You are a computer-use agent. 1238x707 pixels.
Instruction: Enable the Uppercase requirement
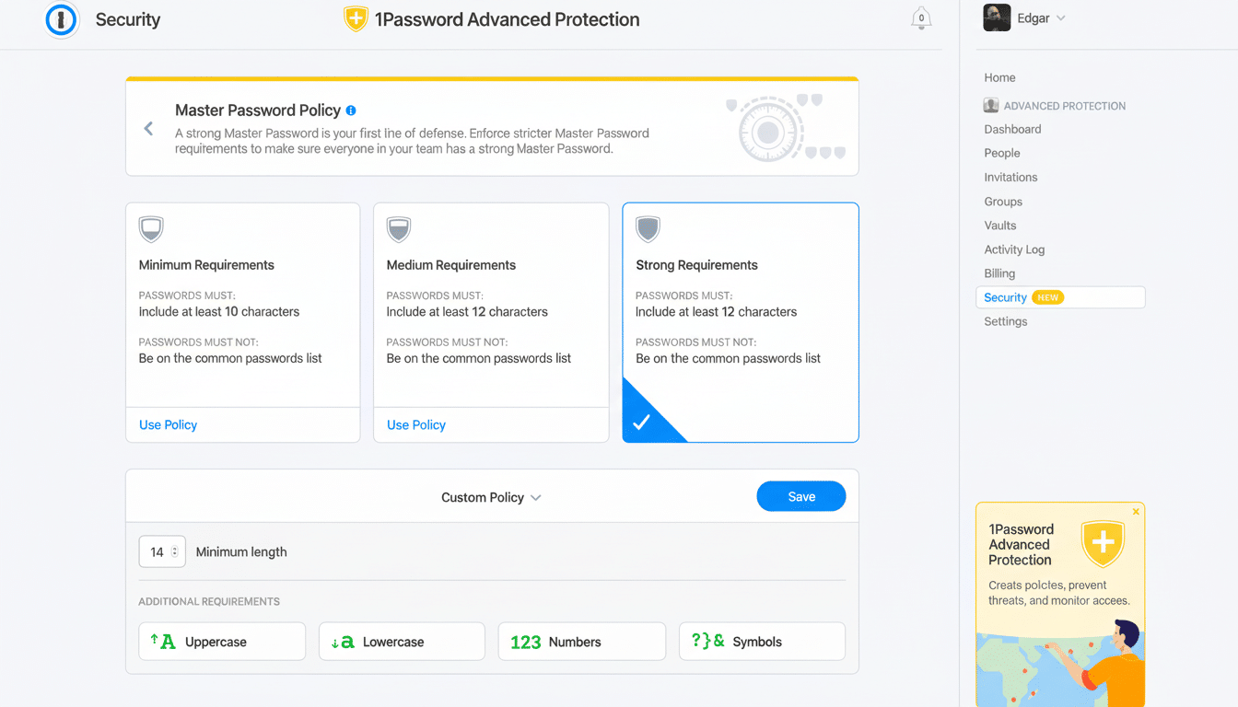(221, 641)
